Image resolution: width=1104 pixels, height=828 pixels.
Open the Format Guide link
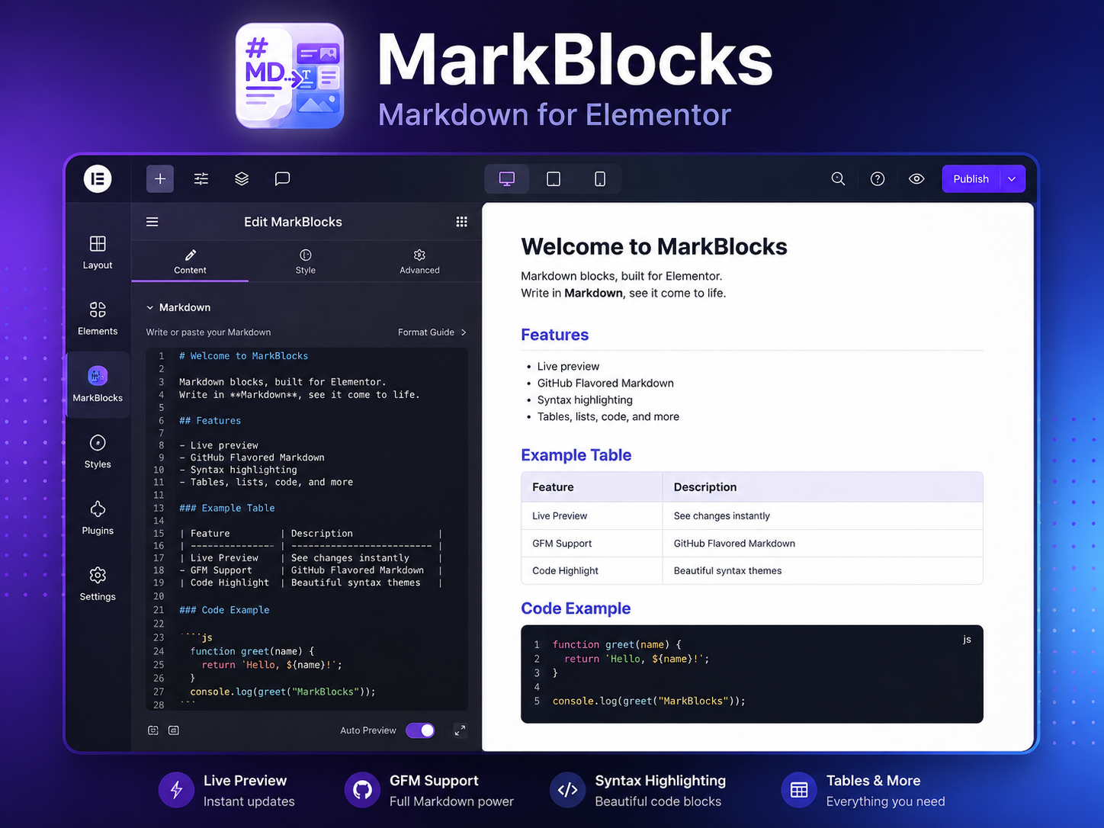point(432,332)
